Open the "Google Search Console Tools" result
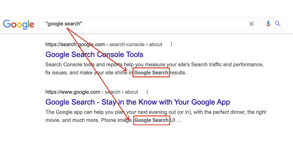Viewport: 293px width, 146px height. [x=94, y=54]
